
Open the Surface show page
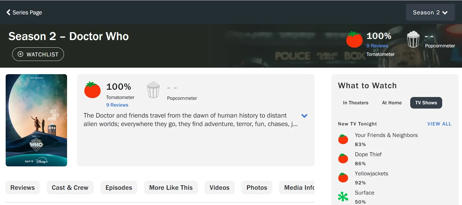coord(364,193)
